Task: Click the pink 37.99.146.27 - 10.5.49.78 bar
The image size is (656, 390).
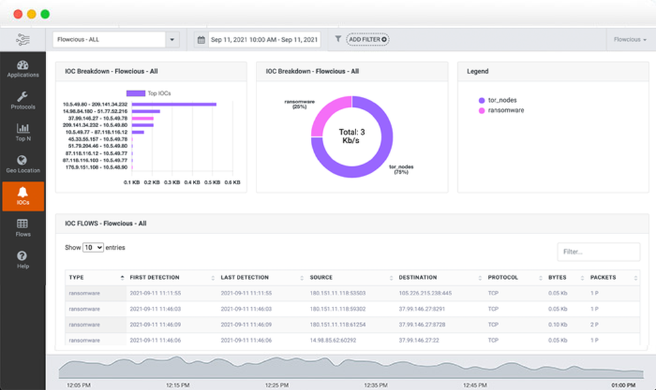Action: click(142, 118)
